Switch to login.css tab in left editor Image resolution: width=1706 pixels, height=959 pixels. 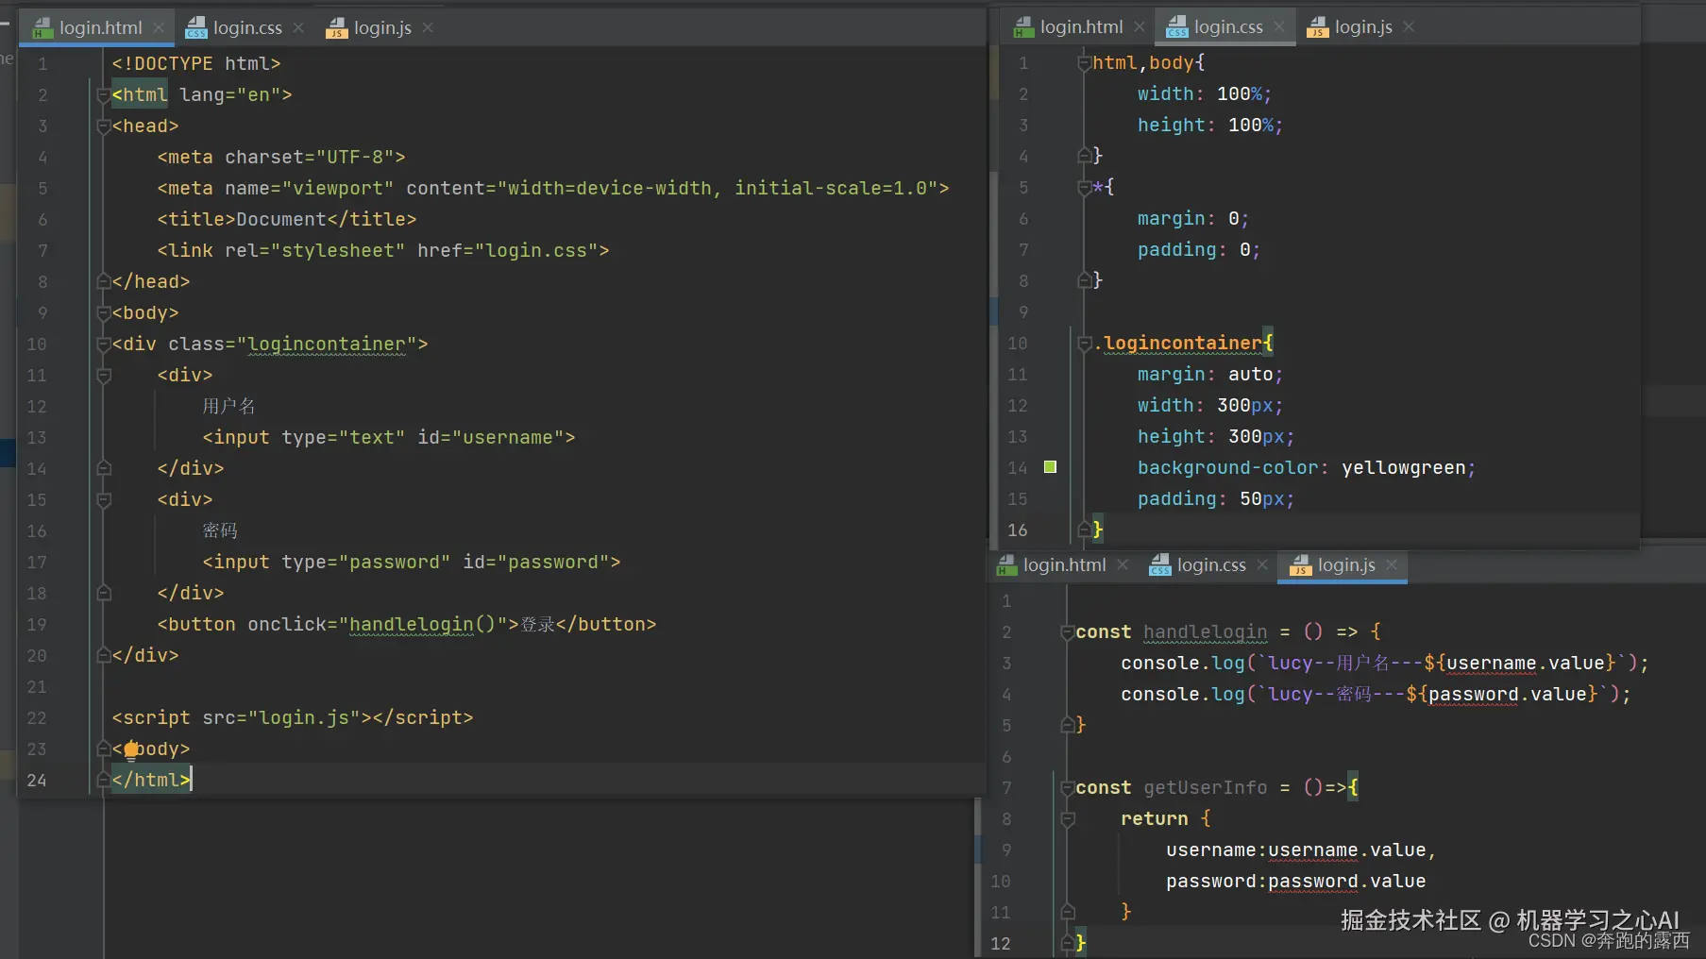(246, 28)
